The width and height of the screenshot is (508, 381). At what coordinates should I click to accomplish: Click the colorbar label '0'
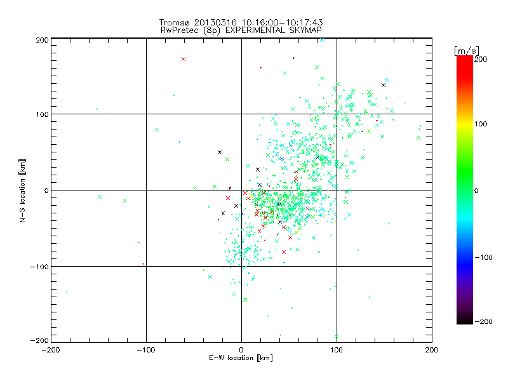476,191
